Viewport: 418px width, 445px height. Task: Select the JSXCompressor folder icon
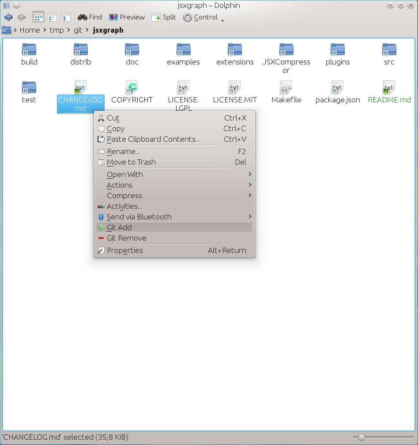pyautogui.click(x=286, y=49)
